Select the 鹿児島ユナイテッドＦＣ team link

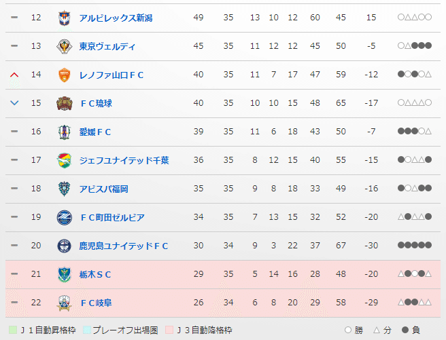124,246
